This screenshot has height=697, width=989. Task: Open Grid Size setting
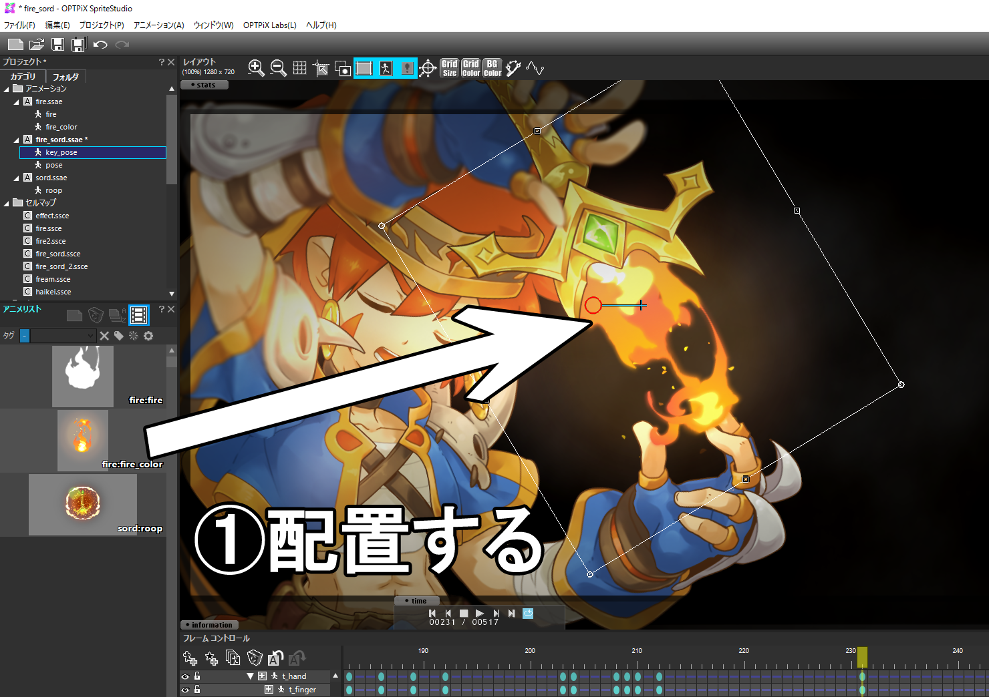450,68
